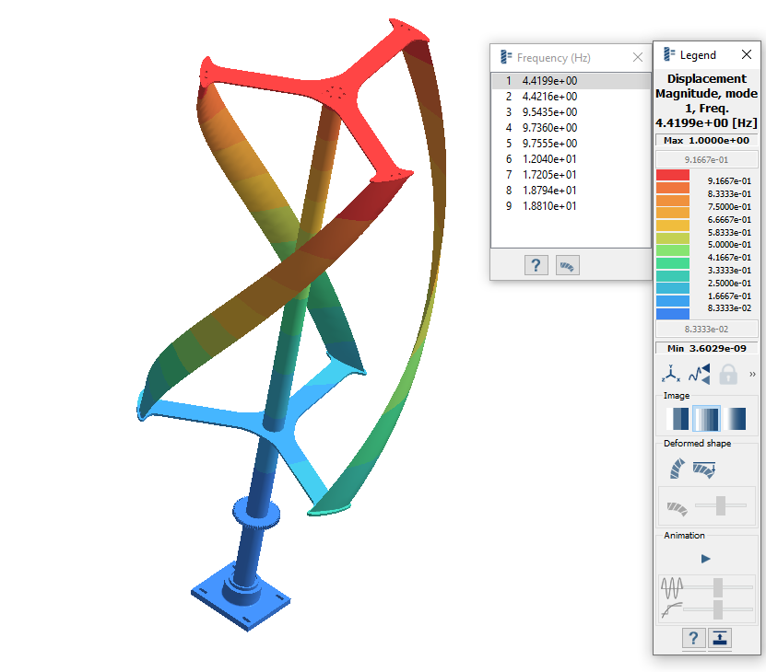The height and width of the screenshot is (672, 766).
Task: Expand more Legend tools with double chevron
Action: tap(752, 374)
